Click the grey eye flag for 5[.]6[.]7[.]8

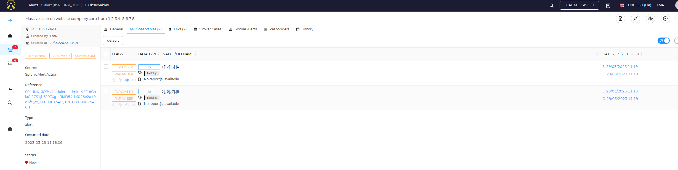[127, 105]
